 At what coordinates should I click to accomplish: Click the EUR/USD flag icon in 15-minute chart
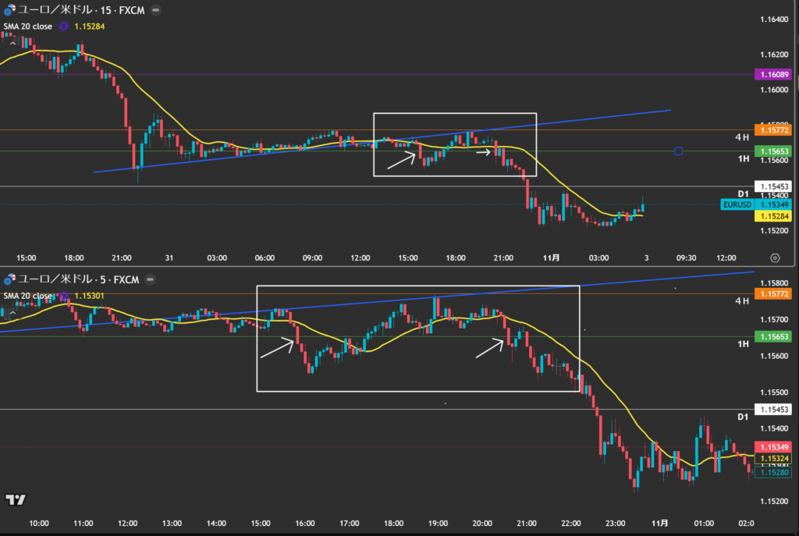point(9,11)
